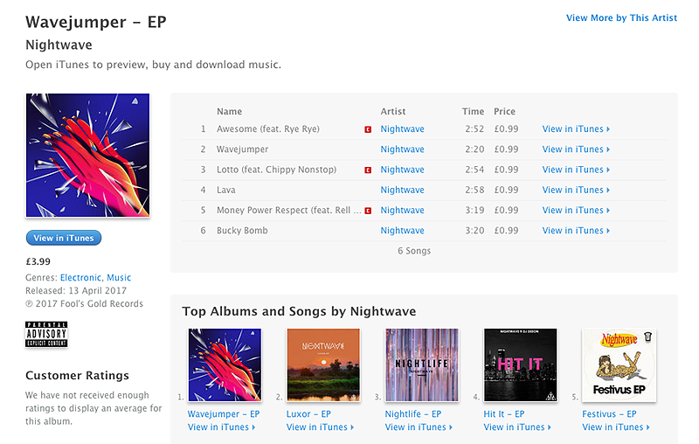
Task: Open View More by This Artist link
Action: (x=621, y=17)
